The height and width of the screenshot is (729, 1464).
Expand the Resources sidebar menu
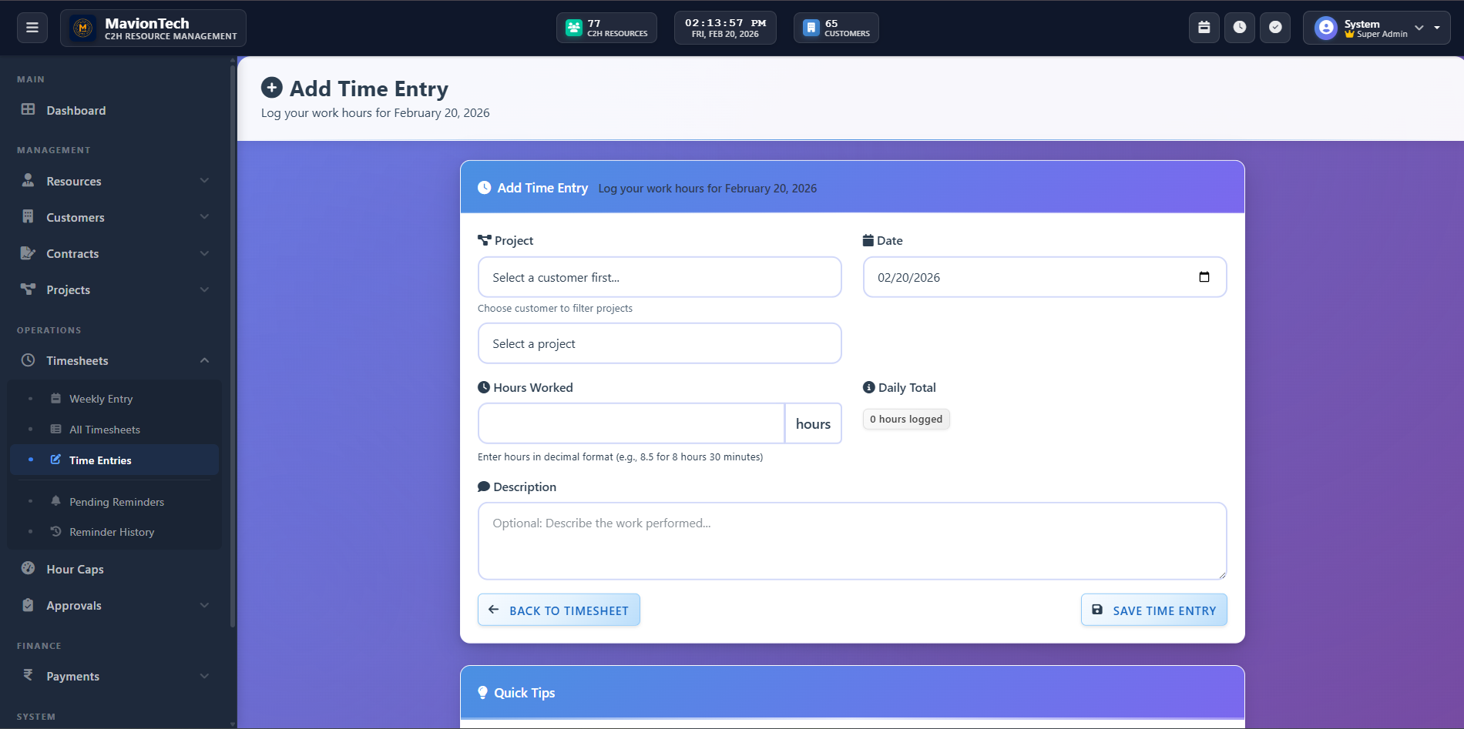pyautogui.click(x=116, y=181)
